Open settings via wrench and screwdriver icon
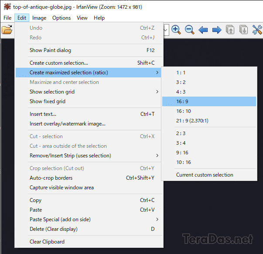Screen dimensions: 263x254 tap(257, 30)
